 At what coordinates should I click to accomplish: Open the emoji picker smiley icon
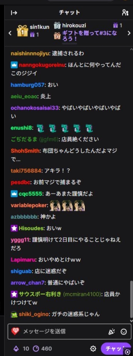tap(124, 332)
